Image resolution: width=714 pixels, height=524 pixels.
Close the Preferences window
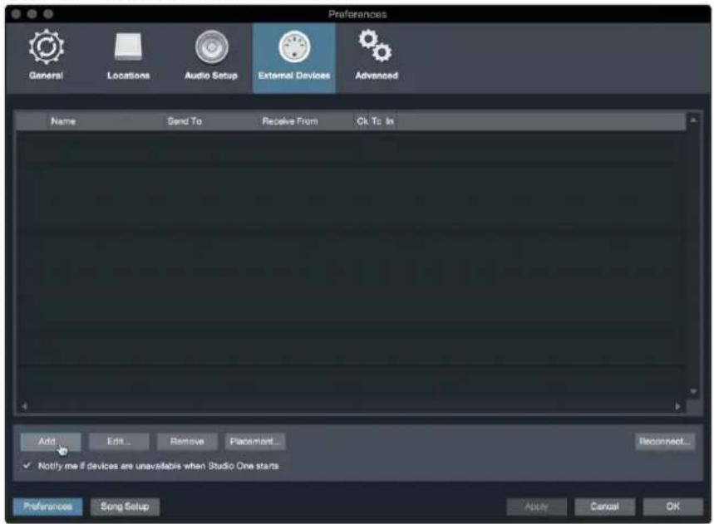tap(16, 14)
